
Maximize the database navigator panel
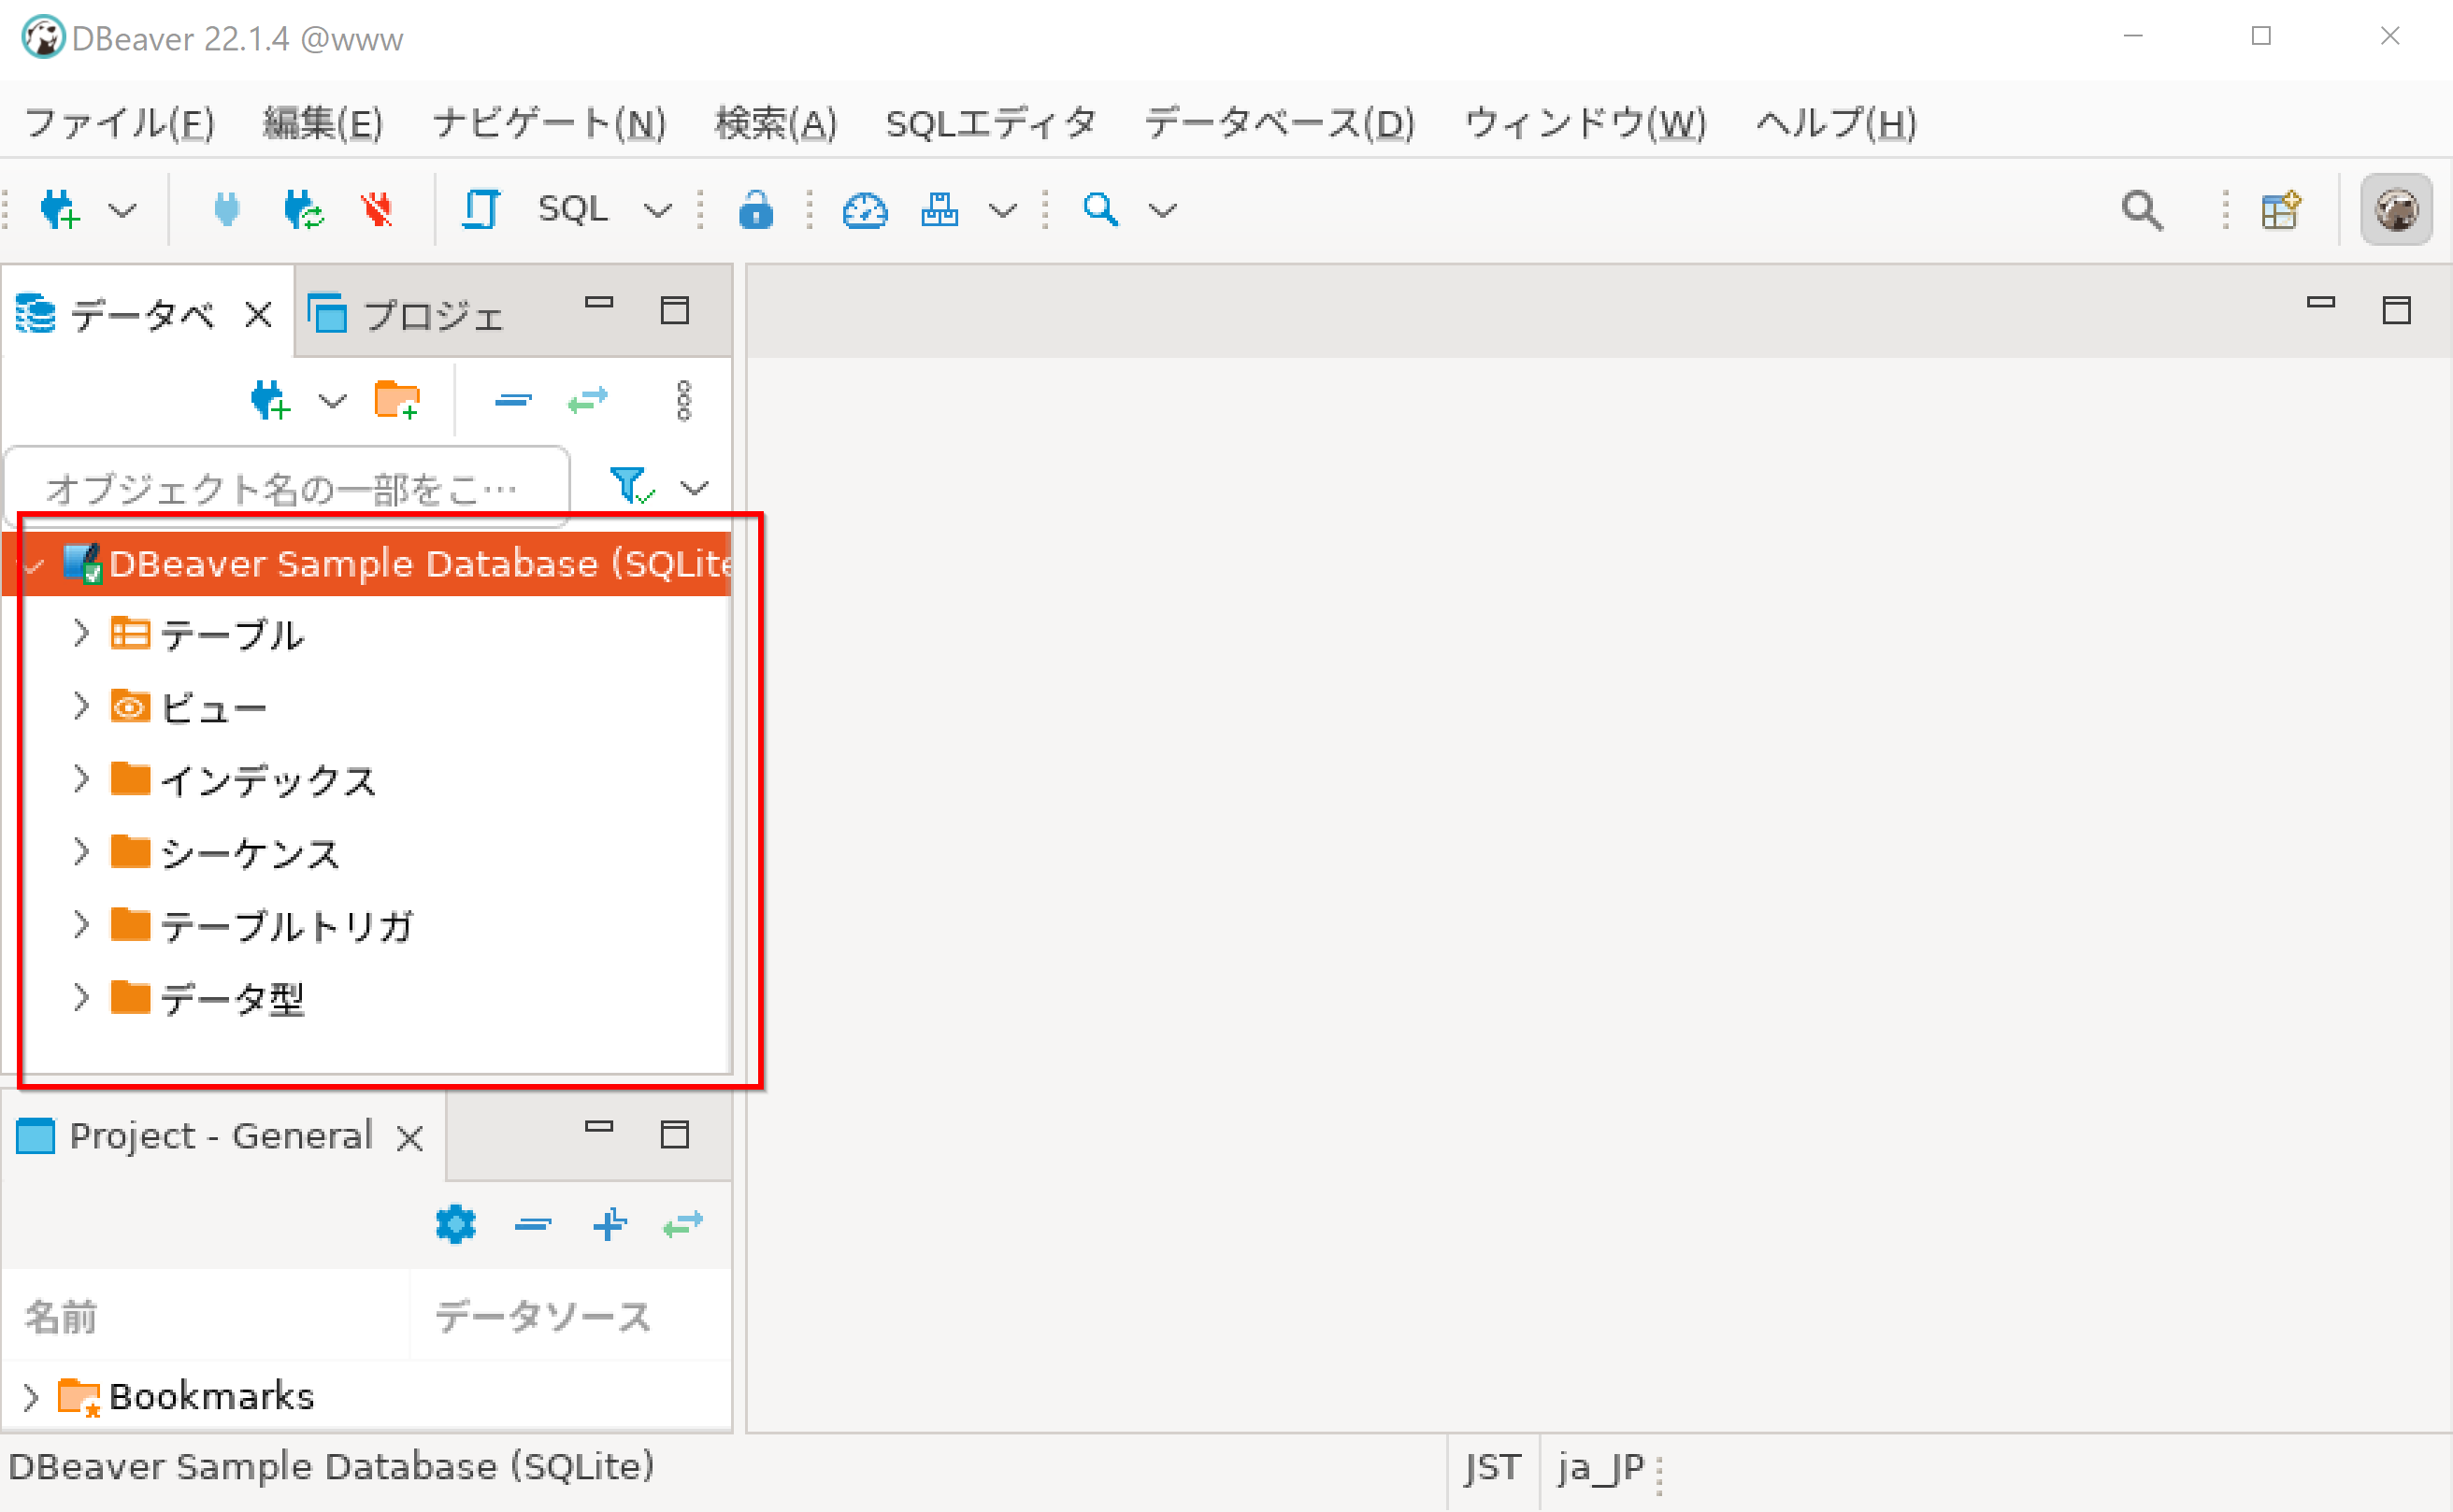click(675, 310)
